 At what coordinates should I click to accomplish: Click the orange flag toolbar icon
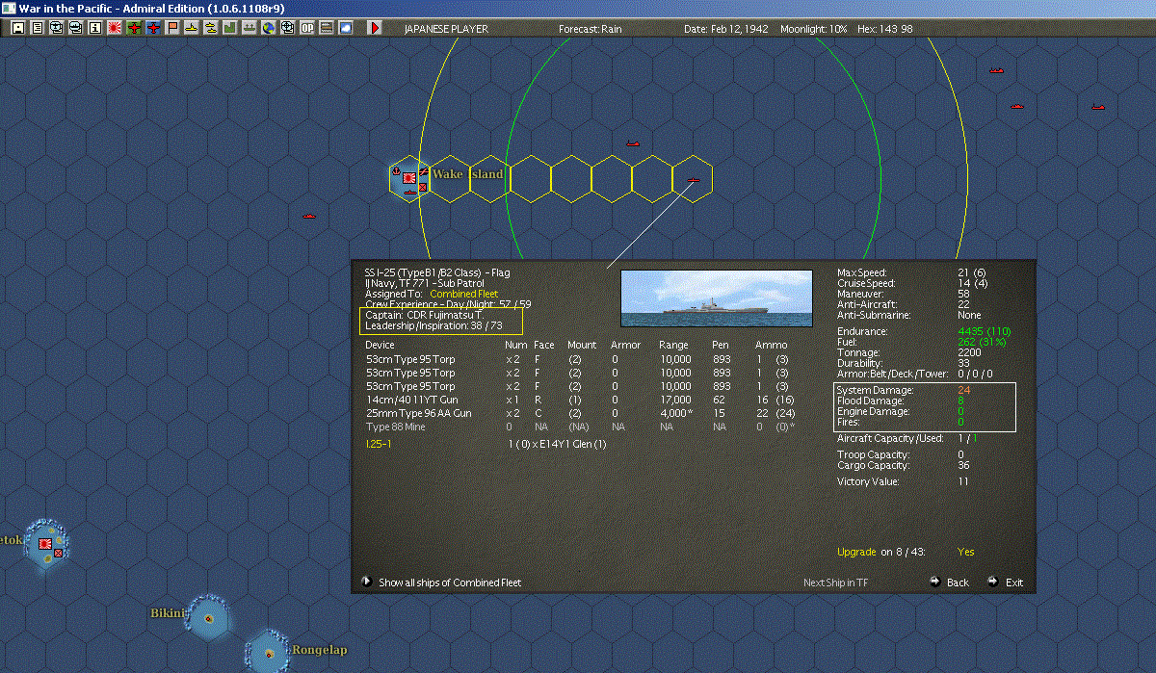click(172, 28)
